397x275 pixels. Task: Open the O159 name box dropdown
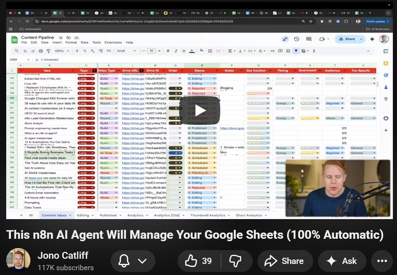click(28, 60)
